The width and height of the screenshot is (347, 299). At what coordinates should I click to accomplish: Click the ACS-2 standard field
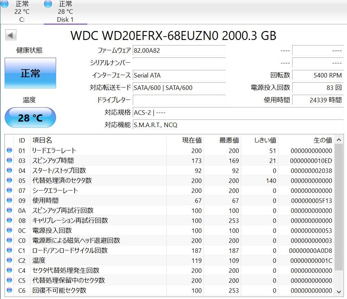point(238,113)
